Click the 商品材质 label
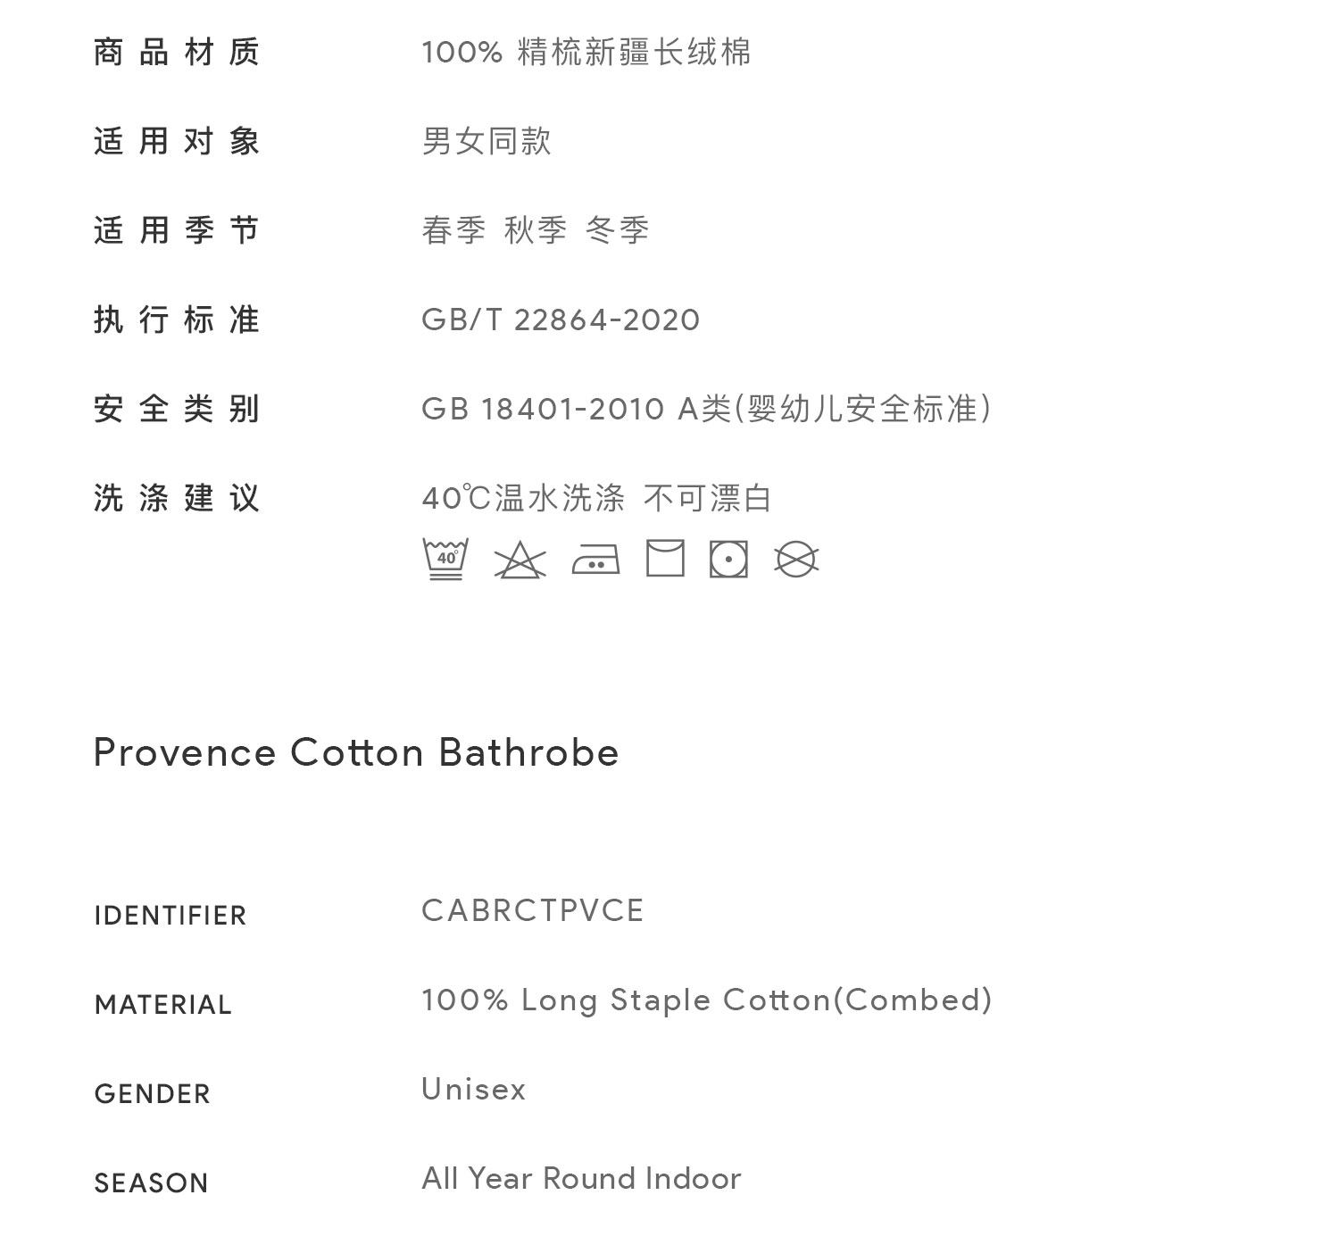The width and height of the screenshot is (1339, 1253). coord(177,52)
